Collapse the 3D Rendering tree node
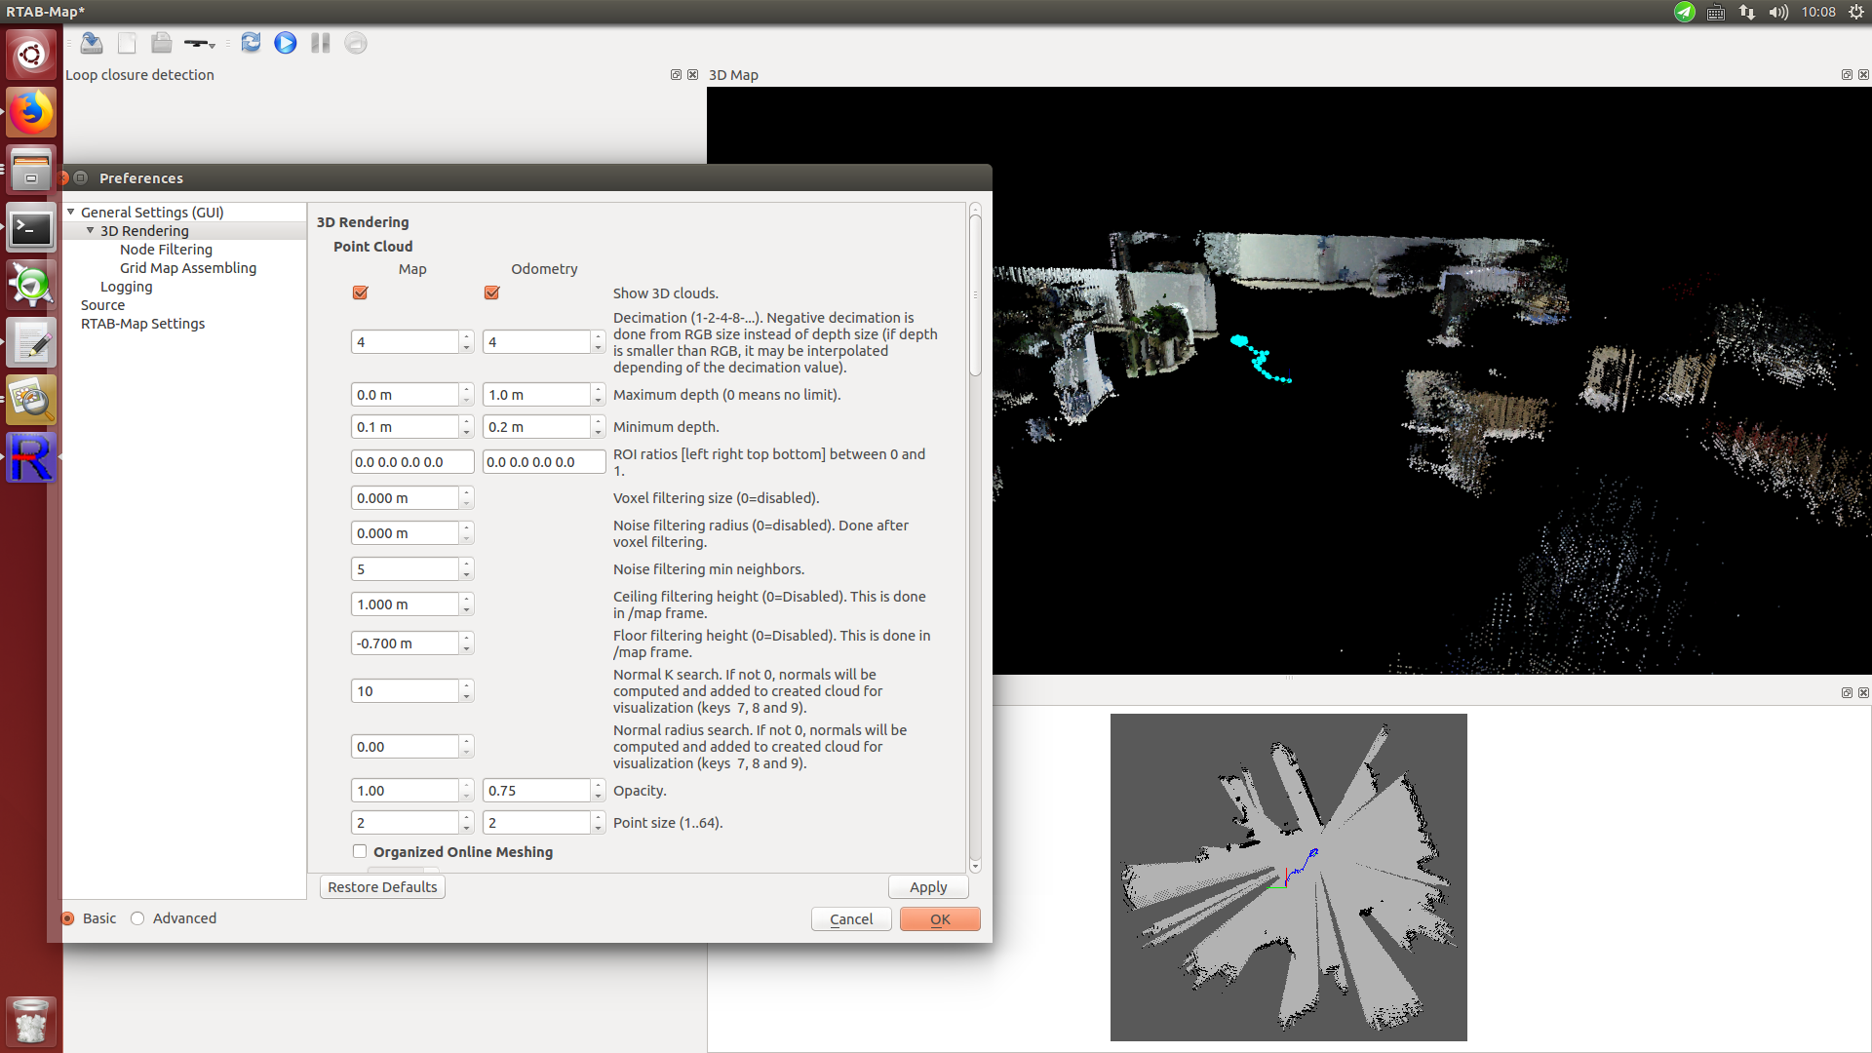This screenshot has height=1053, width=1872. (90, 230)
